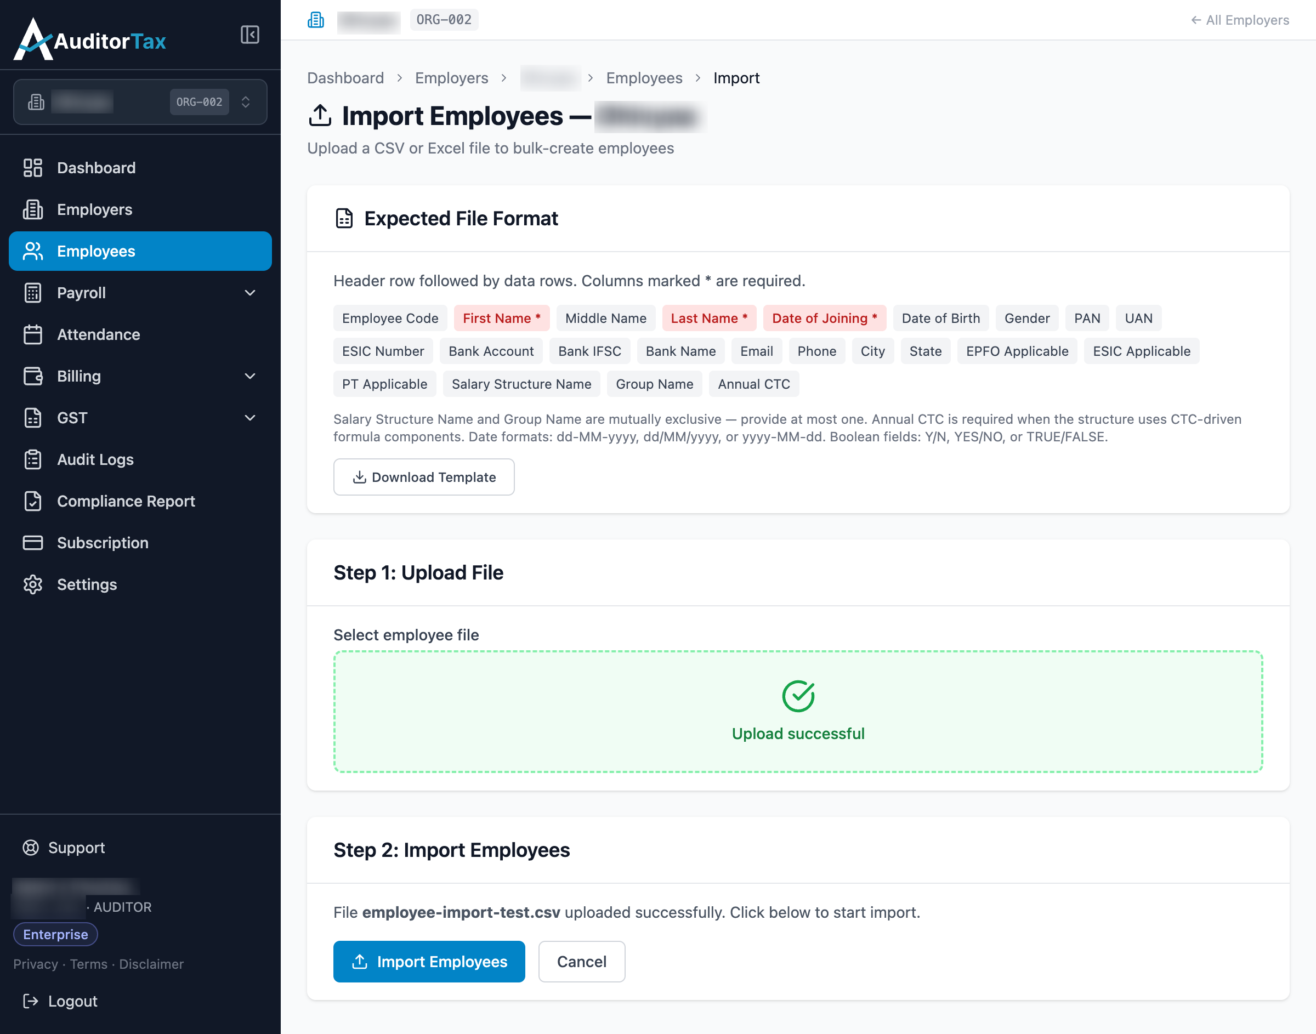Click the Download Template button

click(x=424, y=477)
